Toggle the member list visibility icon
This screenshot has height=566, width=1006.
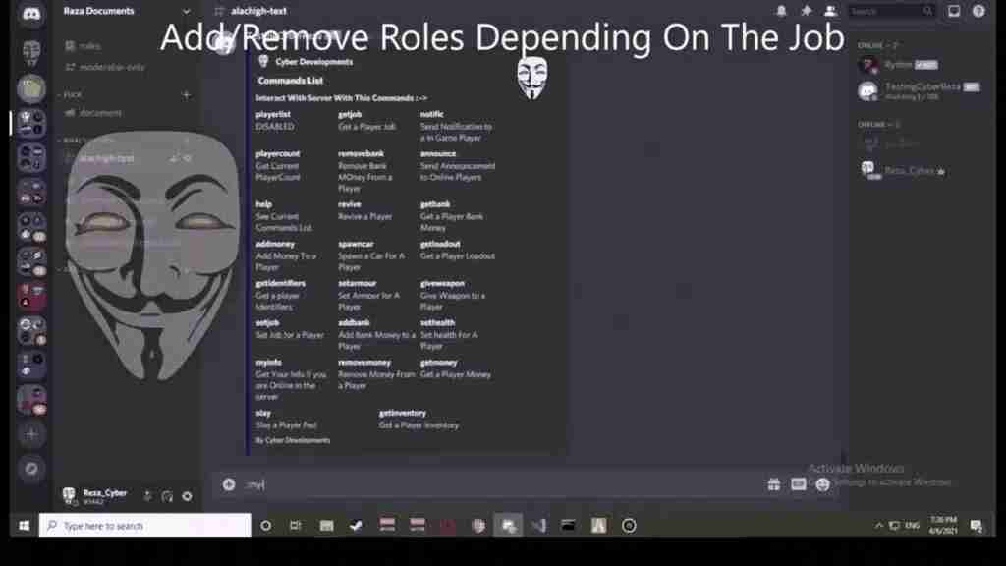pos(830,11)
